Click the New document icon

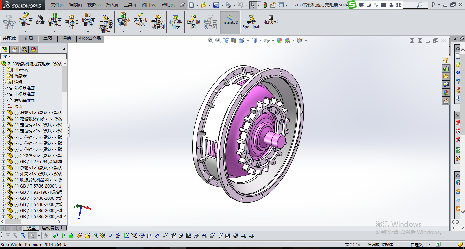(192, 5)
